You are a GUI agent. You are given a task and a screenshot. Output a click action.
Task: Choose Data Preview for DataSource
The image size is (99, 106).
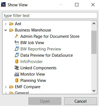(x=46, y=55)
